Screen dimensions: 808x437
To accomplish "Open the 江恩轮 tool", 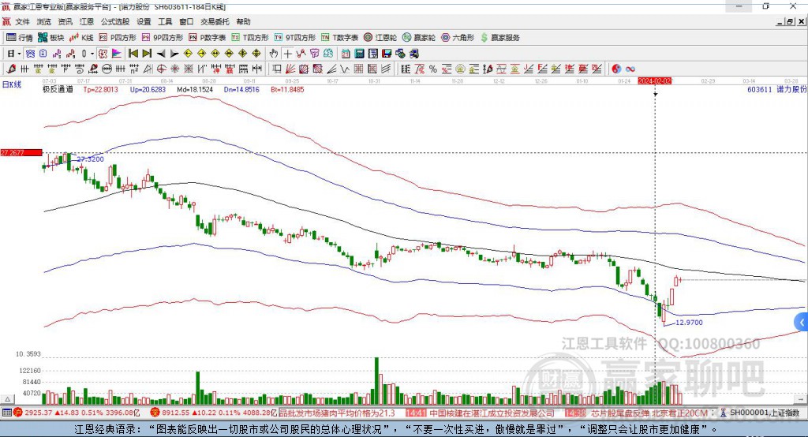I will [x=380, y=38].
